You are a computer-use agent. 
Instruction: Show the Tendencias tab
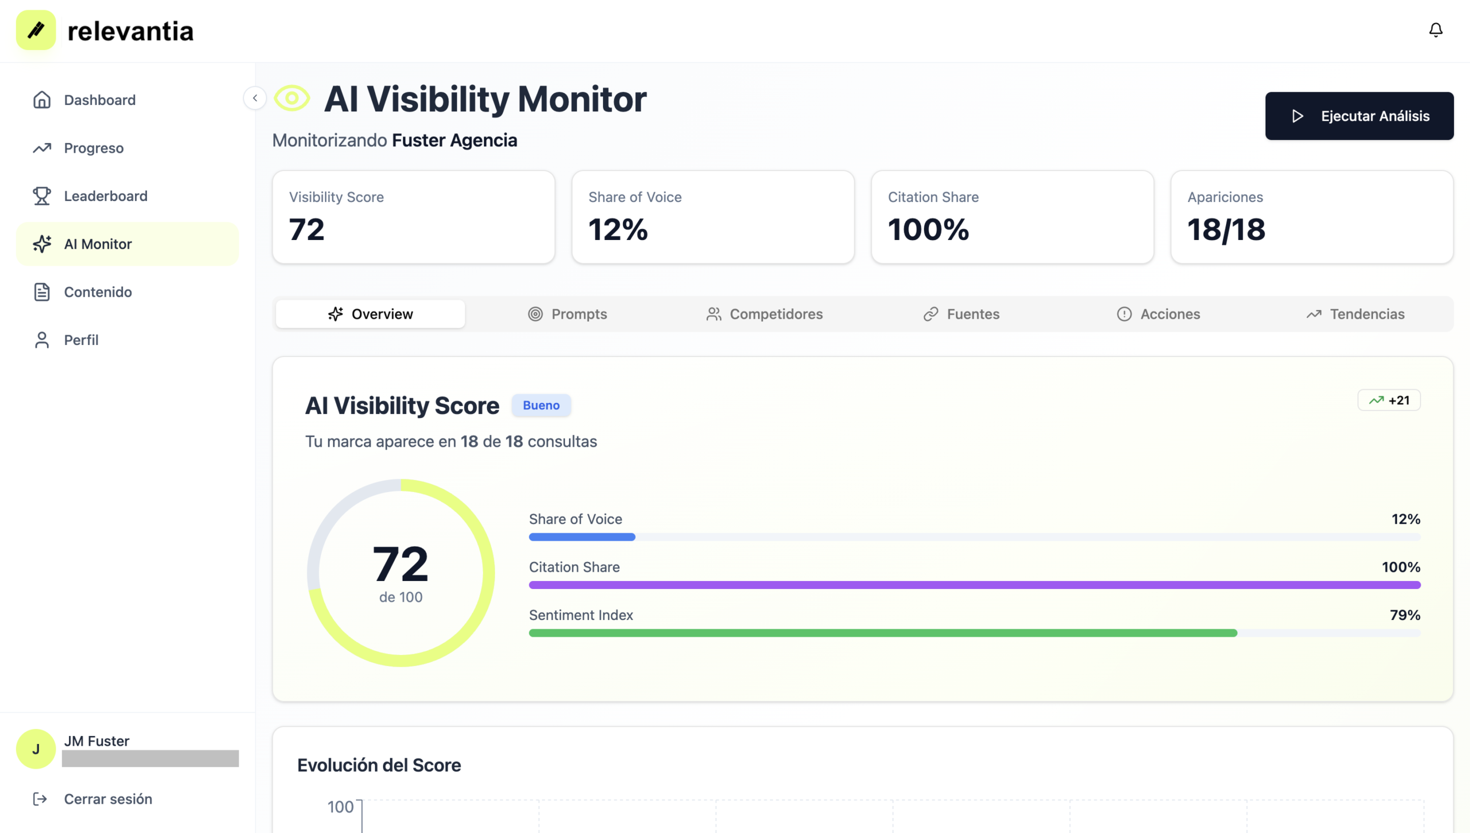[x=1355, y=314]
